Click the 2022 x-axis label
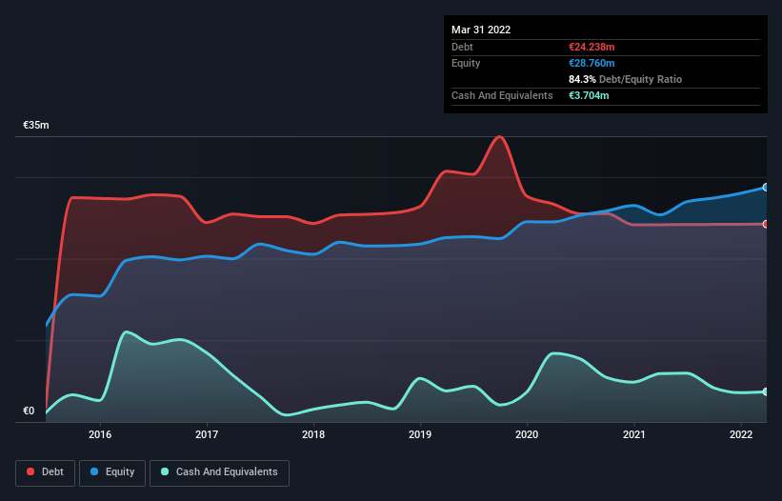 pos(741,434)
